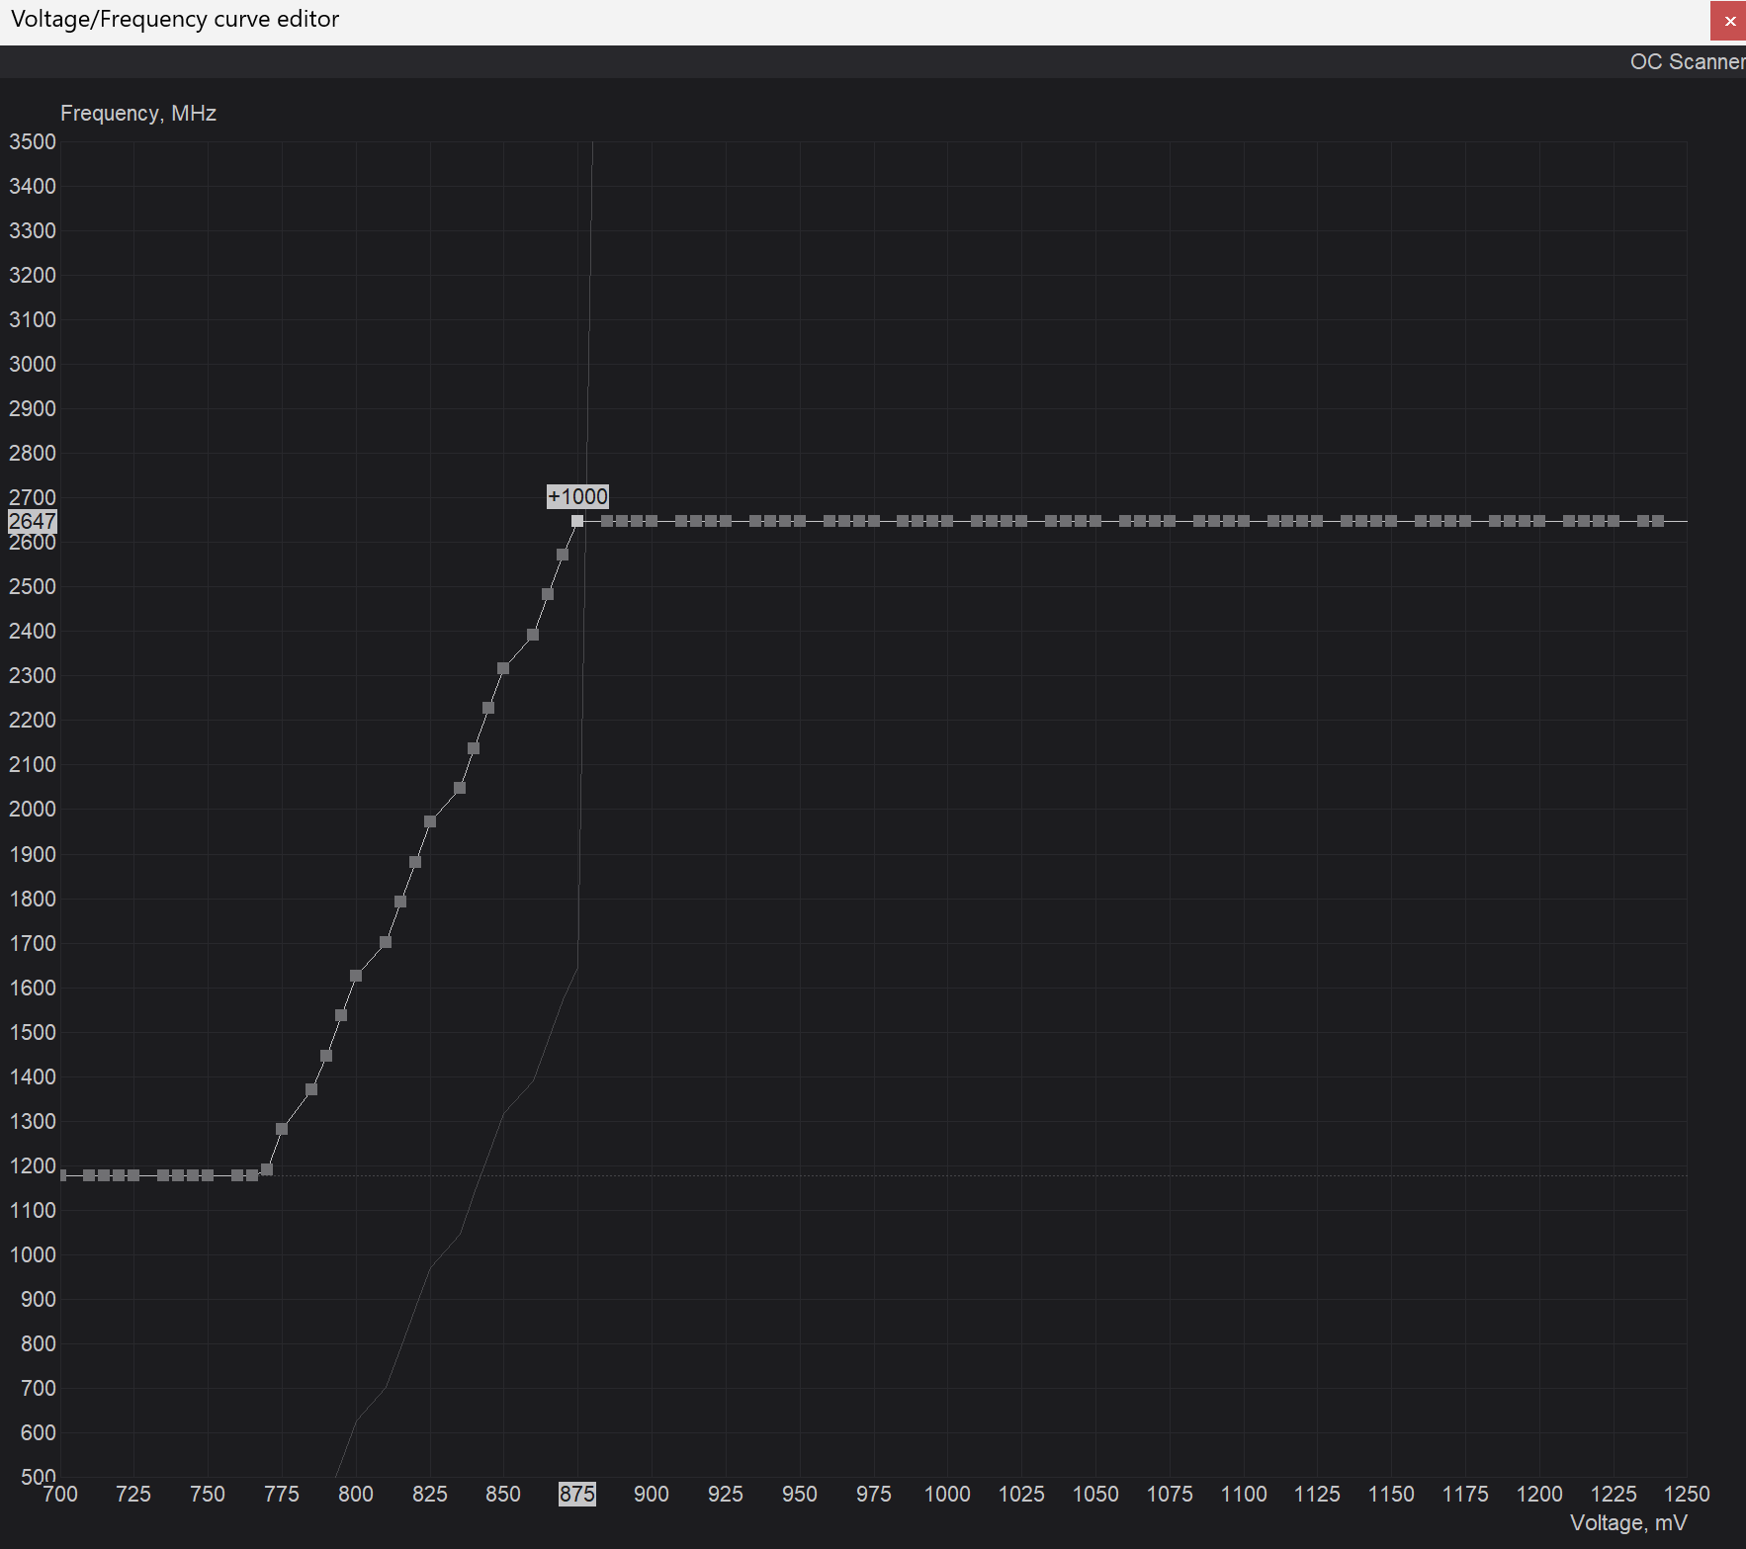Click the +1000 offset tooltip label
Viewport: 1746px width, 1549px height.
point(577,496)
